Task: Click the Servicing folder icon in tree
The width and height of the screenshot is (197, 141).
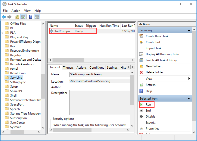Action: 7,78
